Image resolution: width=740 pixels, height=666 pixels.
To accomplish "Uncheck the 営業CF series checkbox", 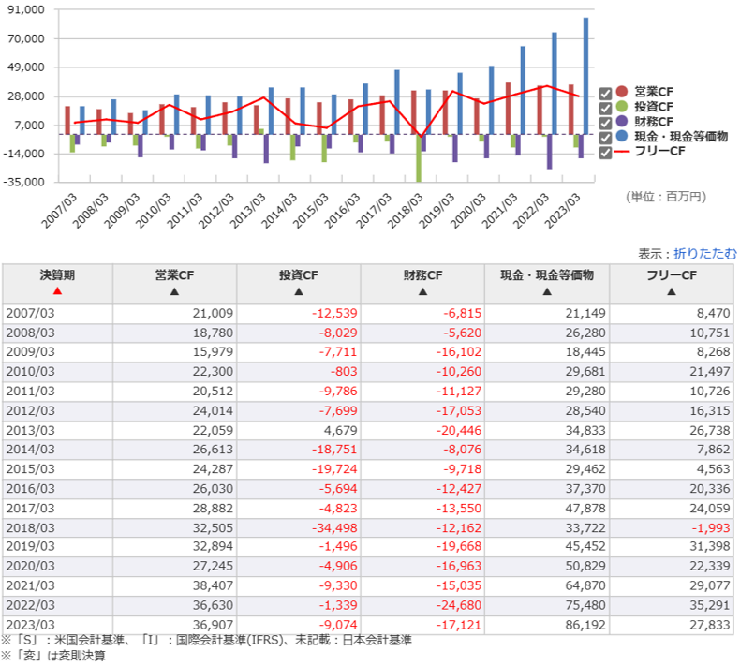I will point(605,93).
